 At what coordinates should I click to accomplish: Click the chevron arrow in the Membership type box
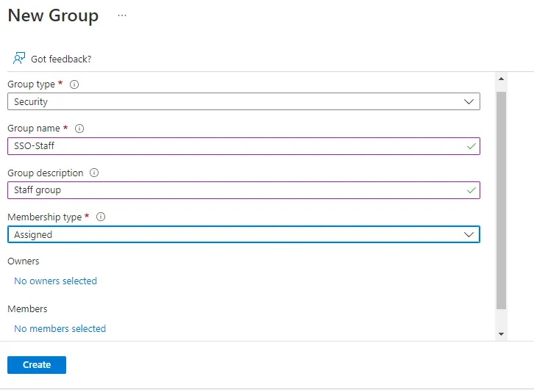(469, 234)
